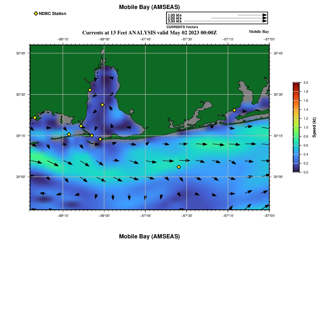The image size is (329, 314).
Task: Click the green band near 1.0 on color bar
Action: 296,127
